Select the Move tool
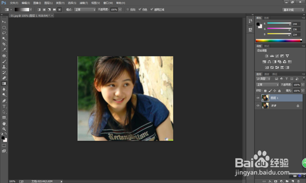306x183 pixels. point(4,22)
